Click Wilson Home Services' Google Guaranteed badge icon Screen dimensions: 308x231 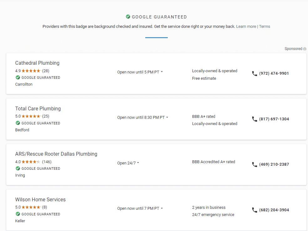coord(18,214)
